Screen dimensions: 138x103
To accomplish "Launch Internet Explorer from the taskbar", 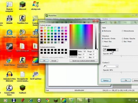I will (30, 100).
